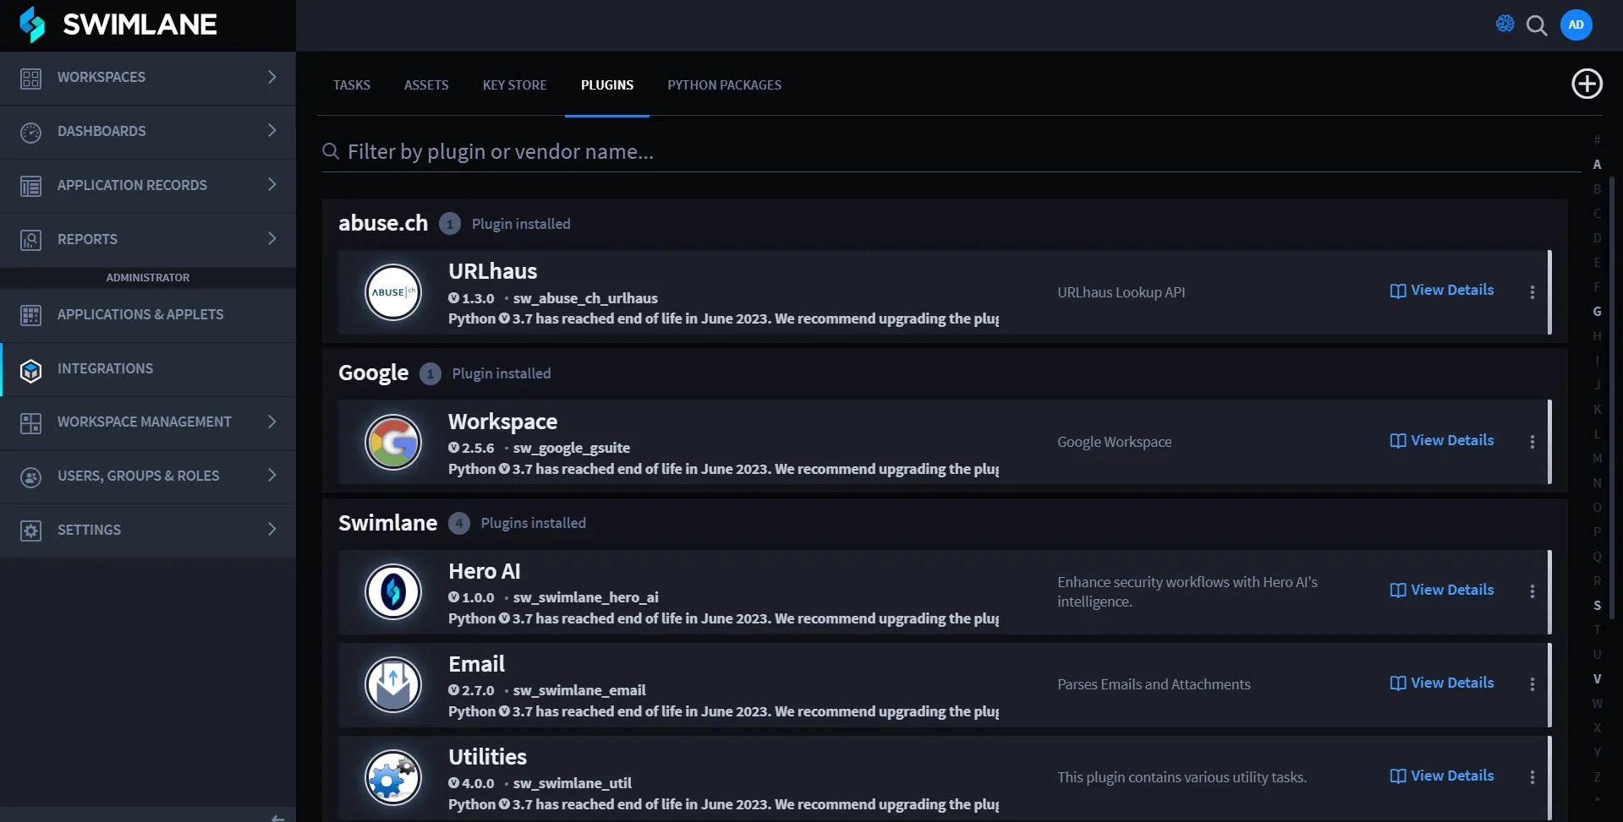Open the Email row kebab menu
The width and height of the screenshot is (1623, 822).
pos(1532,684)
